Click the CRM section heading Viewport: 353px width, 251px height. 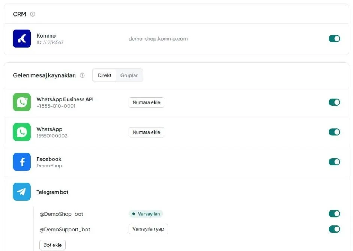pos(20,14)
